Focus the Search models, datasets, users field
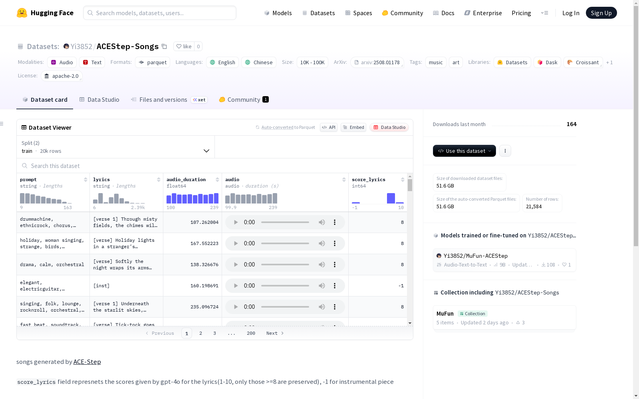The width and height of the screenshot is (639, 399). click(x=160, y=13)
